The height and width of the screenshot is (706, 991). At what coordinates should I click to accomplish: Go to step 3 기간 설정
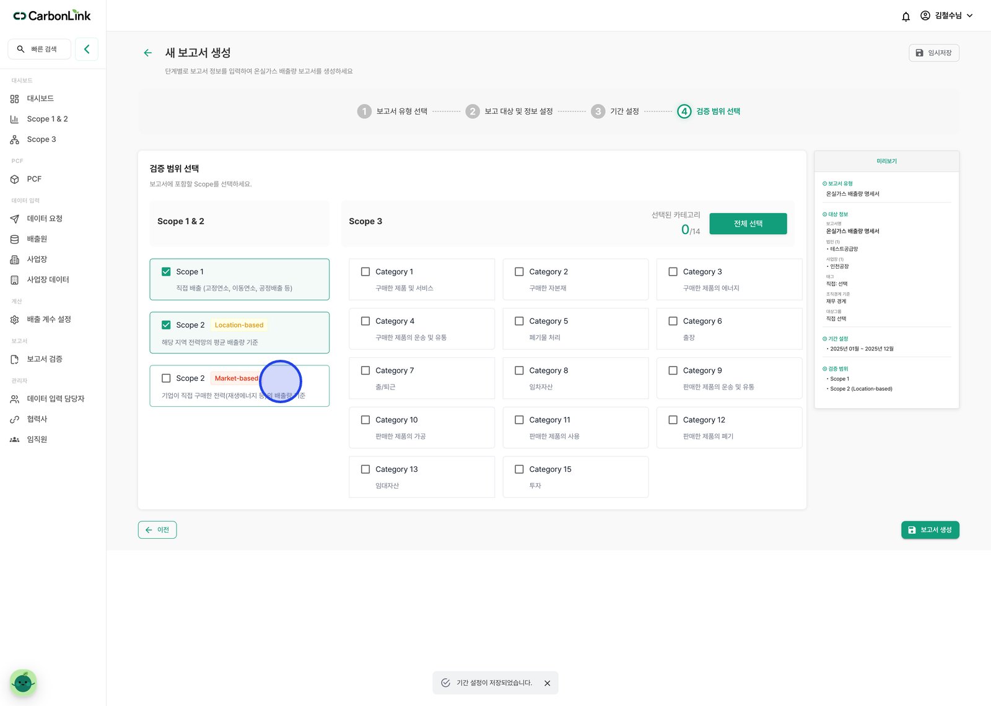[615, 111]
